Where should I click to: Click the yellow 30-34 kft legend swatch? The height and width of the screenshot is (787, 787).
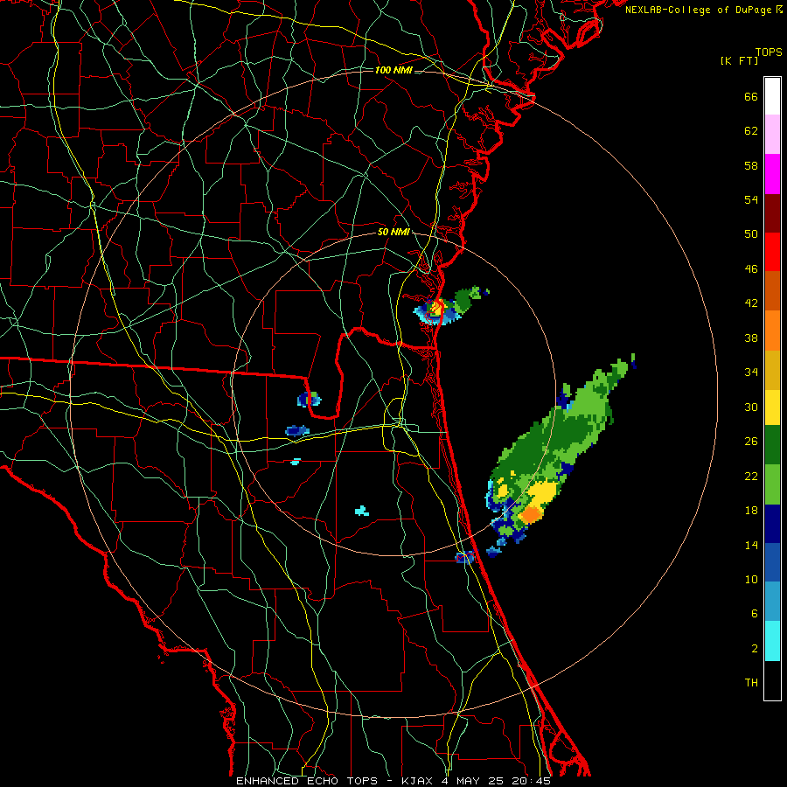pyautogui.click(x=772, y=407)
